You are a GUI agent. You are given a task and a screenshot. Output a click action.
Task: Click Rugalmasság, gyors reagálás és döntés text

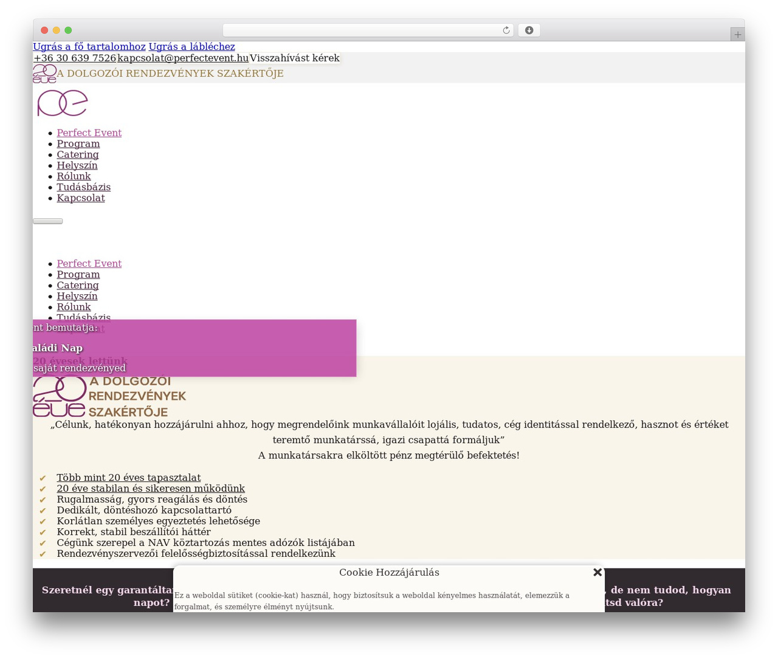(152, 500)
